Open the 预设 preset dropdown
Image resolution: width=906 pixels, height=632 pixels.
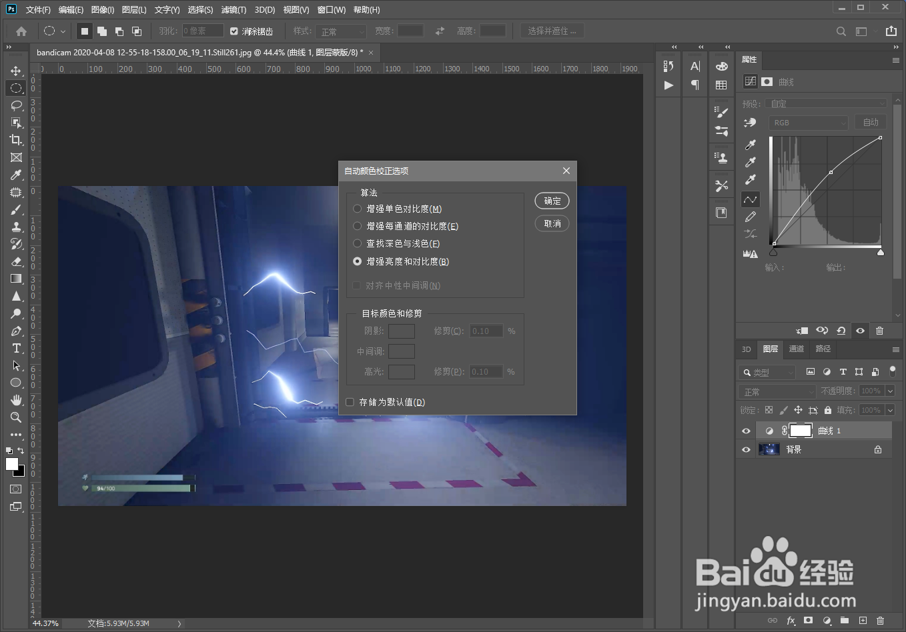(x=827, y=103)
